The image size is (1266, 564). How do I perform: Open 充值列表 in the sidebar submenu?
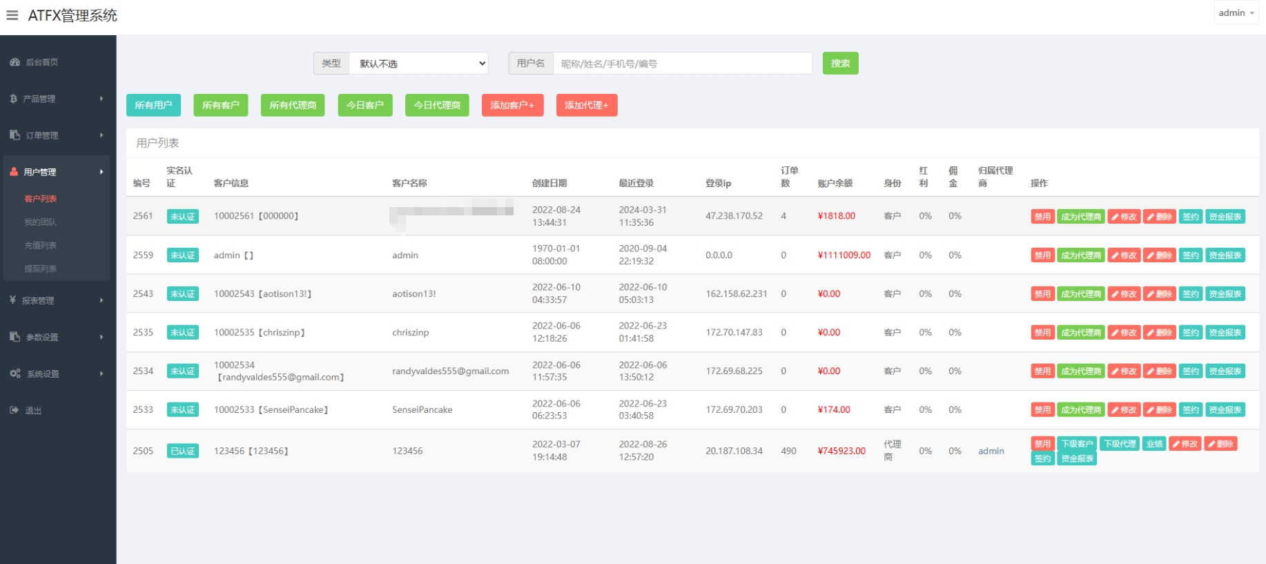click(41, 246)
